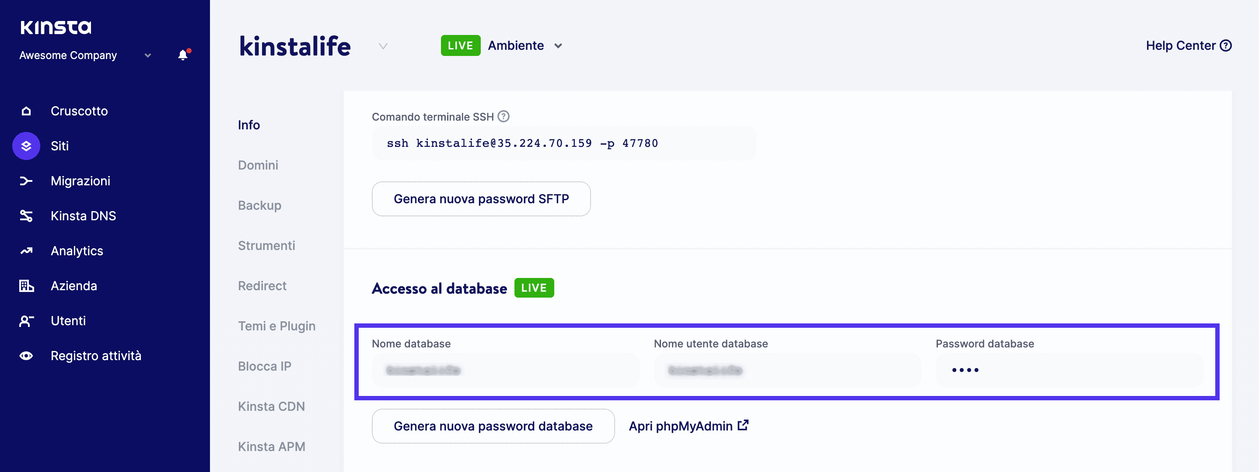This screenshot has height=472, width=1259.
Task: Expand the kinstalife site selector chevron
Action: [383, 46]
